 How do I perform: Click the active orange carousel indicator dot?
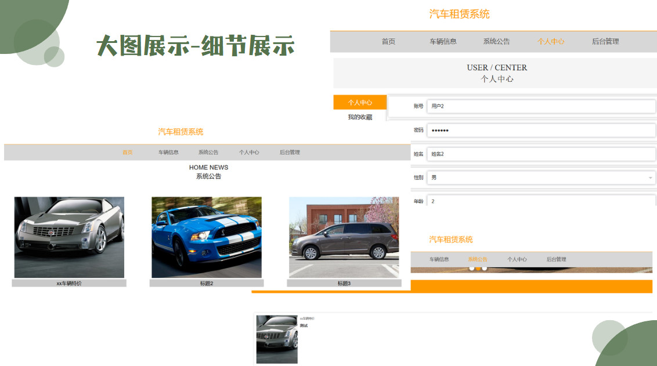click(x=478, y=269)
